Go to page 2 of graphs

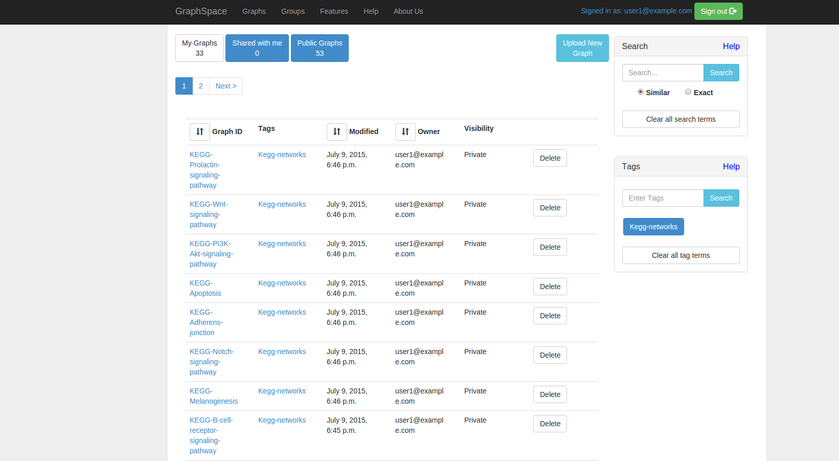(x=201, y=86)
